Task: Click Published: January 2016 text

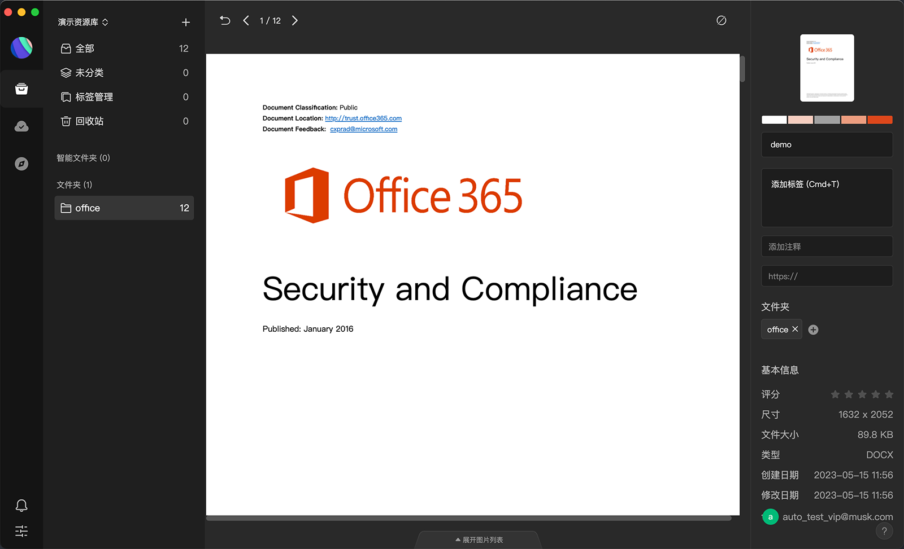Action: 308,329
